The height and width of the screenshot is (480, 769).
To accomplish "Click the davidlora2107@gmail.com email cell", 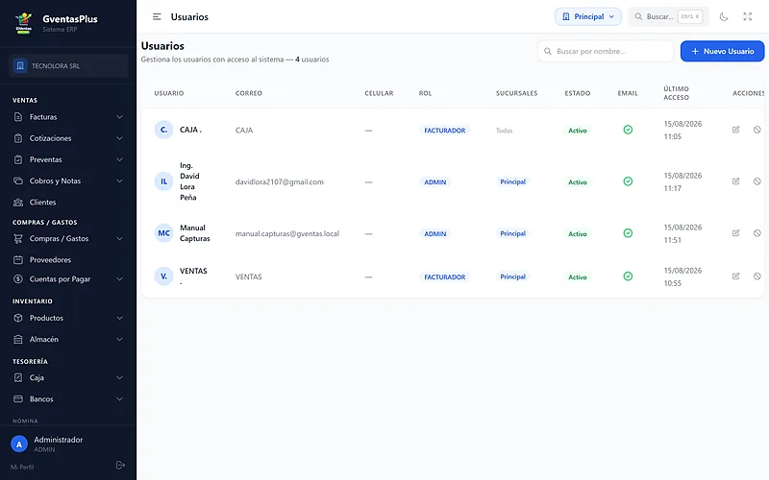I will coord(280,181).
